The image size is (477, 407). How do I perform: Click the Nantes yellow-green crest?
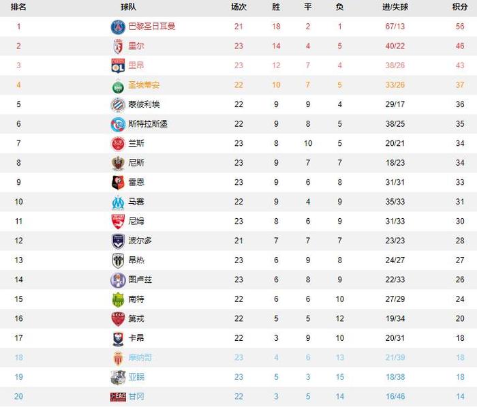[118, 300]
